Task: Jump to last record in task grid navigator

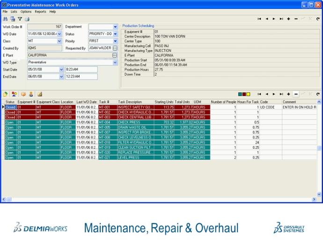Action: click(x=281, y=94)
